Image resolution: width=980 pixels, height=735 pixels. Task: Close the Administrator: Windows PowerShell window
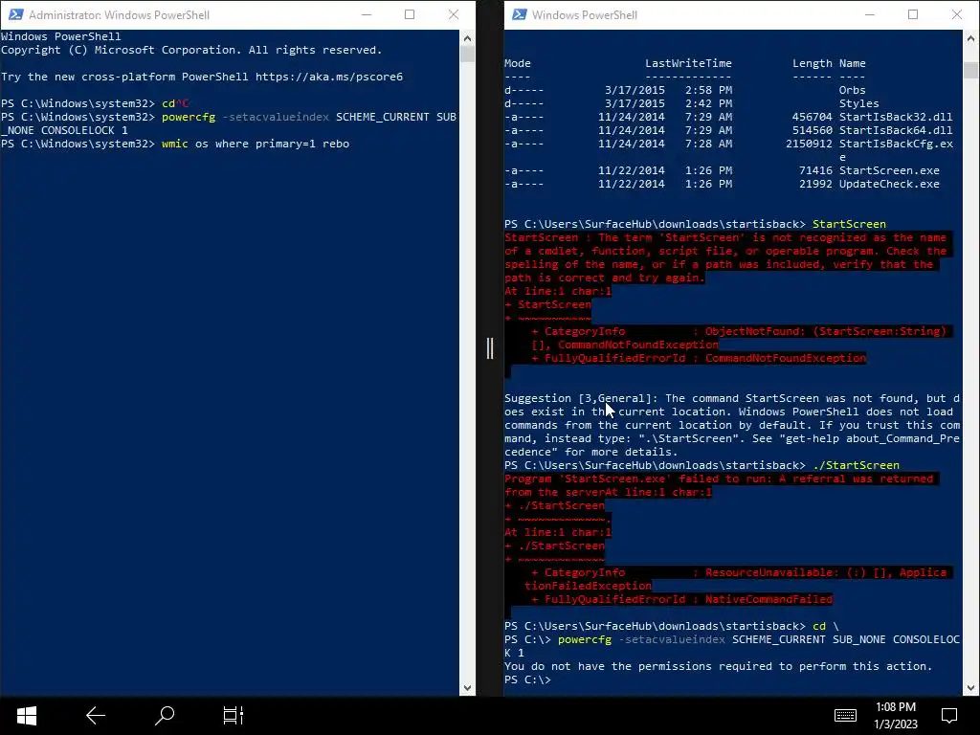pyautogui.click(x=454, y=14)
